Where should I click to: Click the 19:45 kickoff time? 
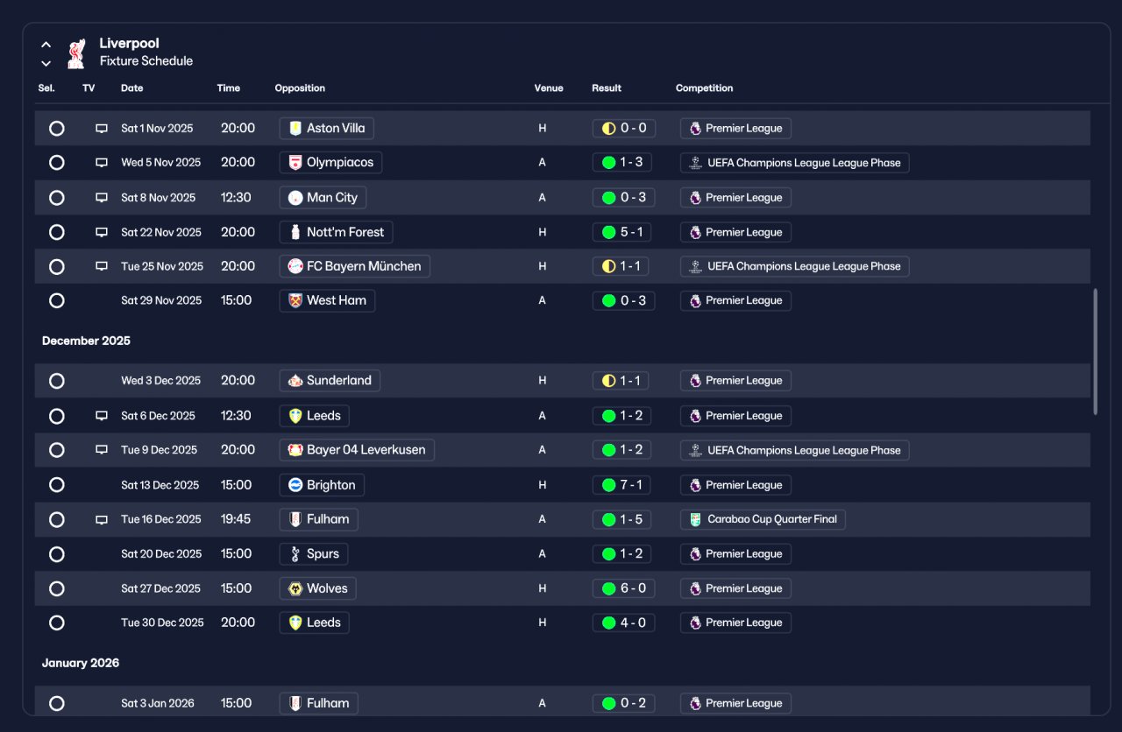click(236, 519)
